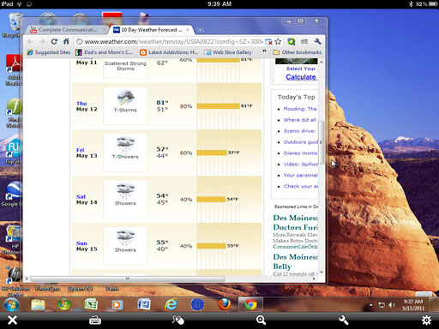The image size is (439, 329).
Task: Close the remote desktop session X icon
Action: [12, 320]
